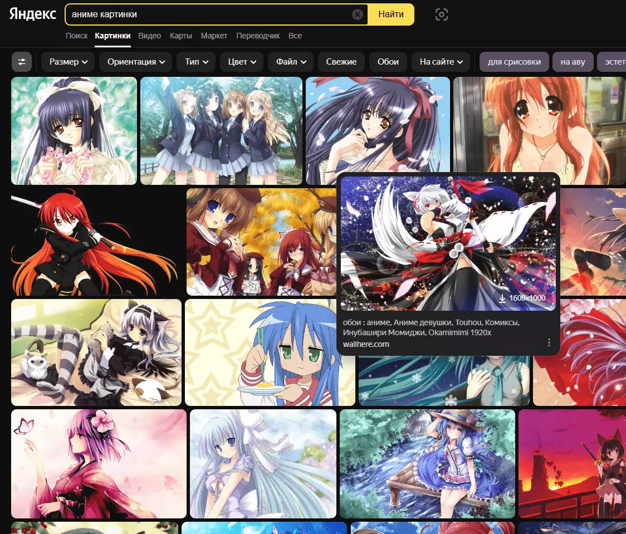The width and height of the screenshot is (626, 534).
Task: Select the для срисовки suggestion chip
Action: 514,62
